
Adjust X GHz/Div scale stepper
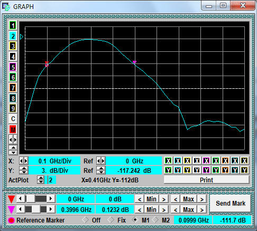(24, 161)
